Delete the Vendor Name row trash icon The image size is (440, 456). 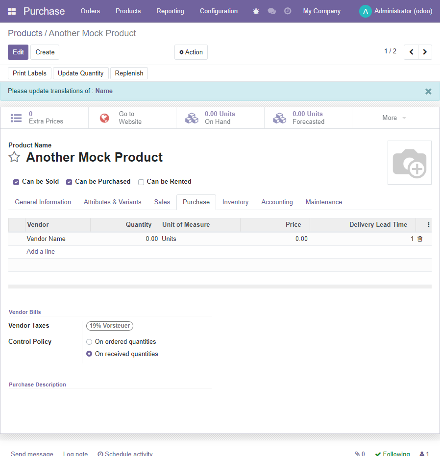pyautogui.click(x=420, y=239)
